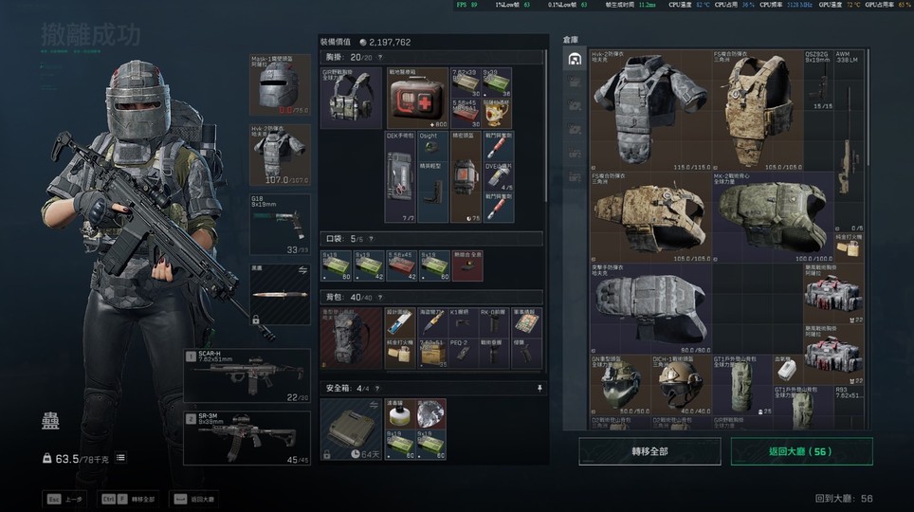Select the Hvk-2 armor 115.0/115.0 in the warehouse

coord(650,110)
